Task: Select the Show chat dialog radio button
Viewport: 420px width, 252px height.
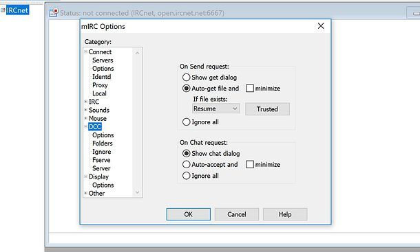Action: point(186,153)
